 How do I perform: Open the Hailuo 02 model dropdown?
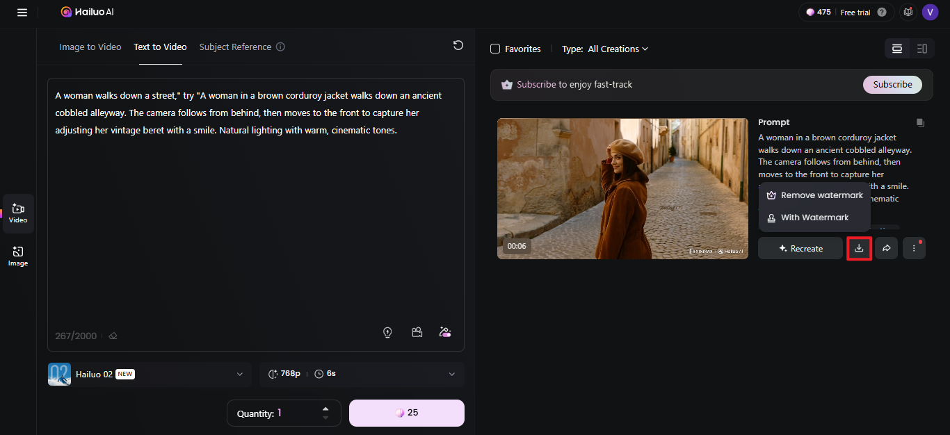pyautogui.click(x=148, y=374)
